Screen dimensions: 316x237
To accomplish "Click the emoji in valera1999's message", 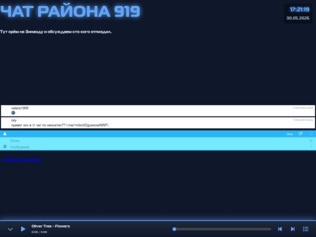I will 13,113.
